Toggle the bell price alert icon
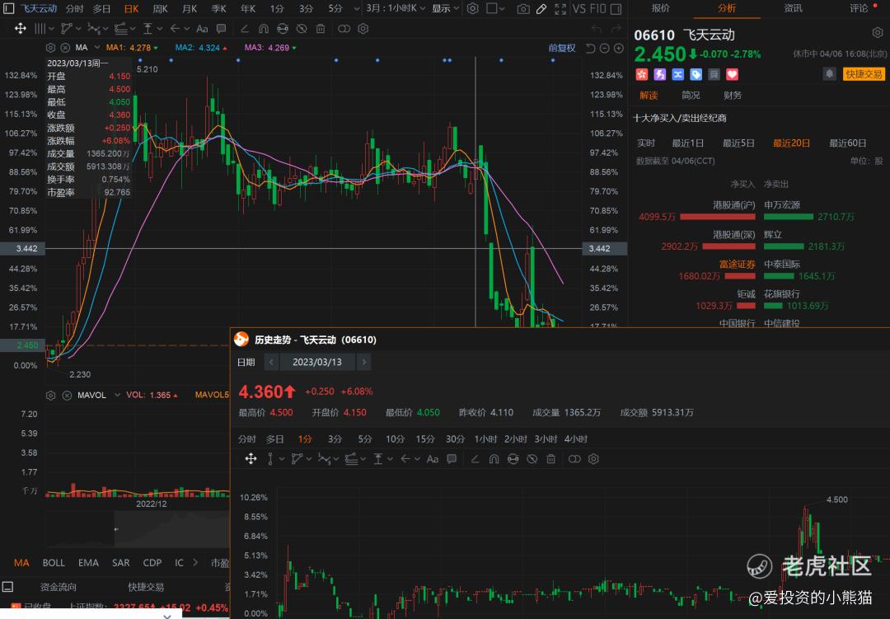 pyautogui.click(x=829, y=74)
